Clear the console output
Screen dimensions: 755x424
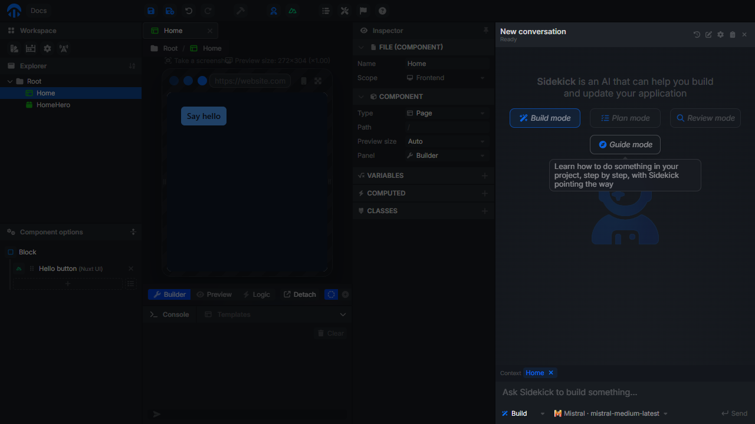(330, 333)
